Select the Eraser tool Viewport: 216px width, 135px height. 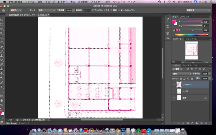point(2,64)
